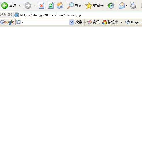This screenshot has height=146, width=142.
Task: Click the Print icon
Action: [133, 6]
